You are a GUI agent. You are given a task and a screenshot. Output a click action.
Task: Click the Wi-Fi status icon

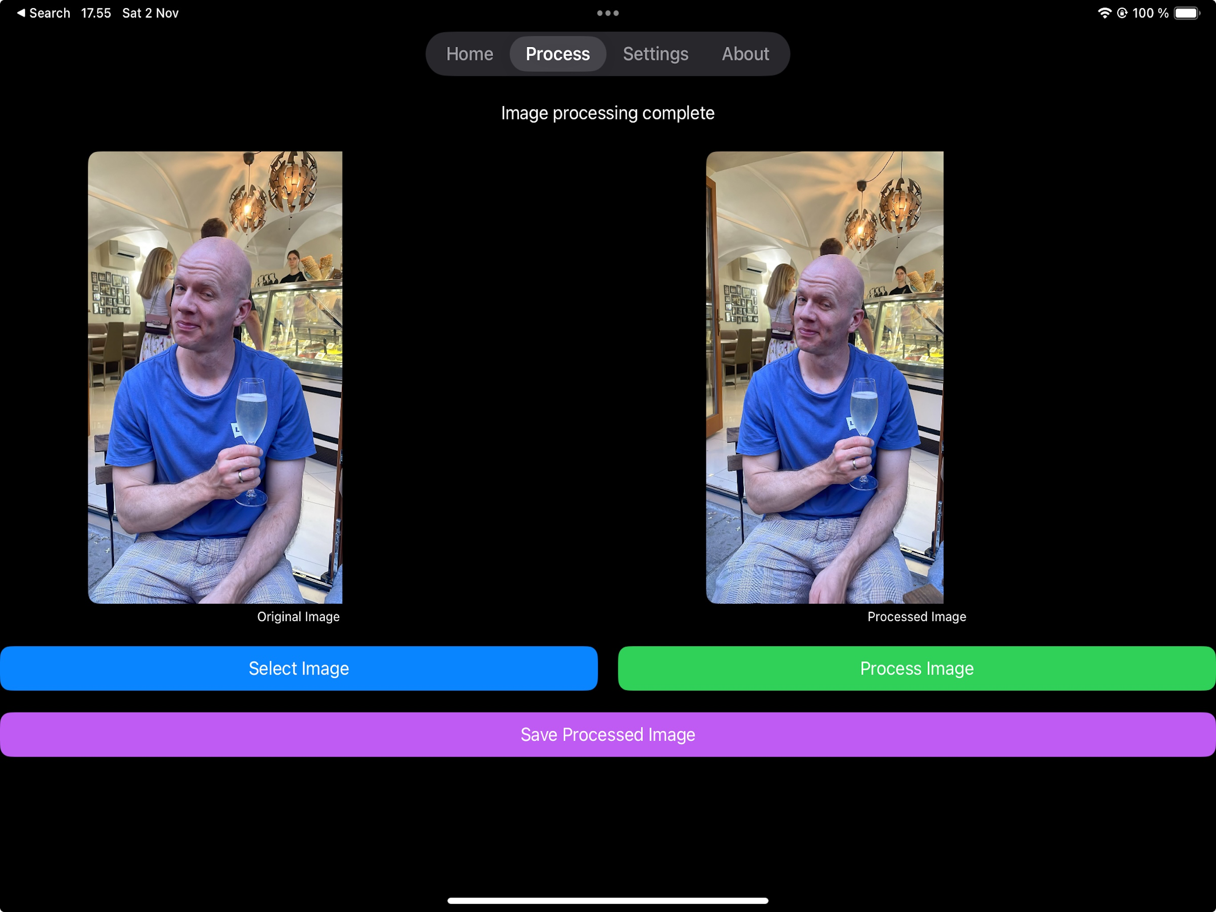1104,12
